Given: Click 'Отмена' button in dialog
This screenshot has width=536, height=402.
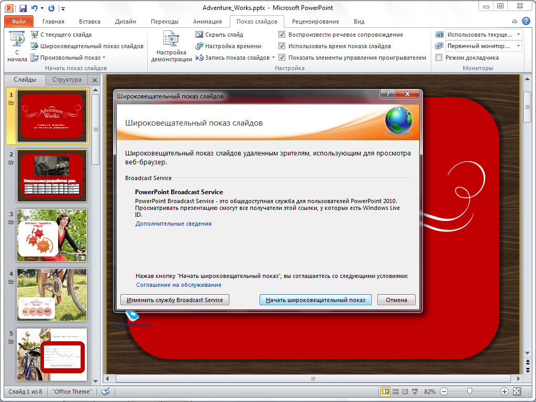Looking at the screenshot, I should click(397, 300).
